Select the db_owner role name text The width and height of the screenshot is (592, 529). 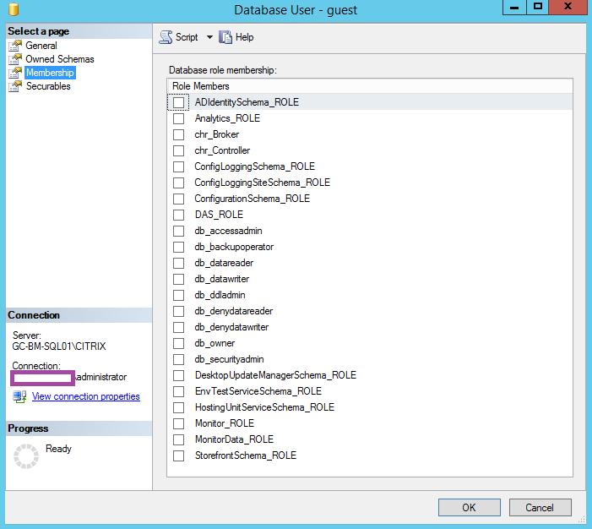coord(215,343)
